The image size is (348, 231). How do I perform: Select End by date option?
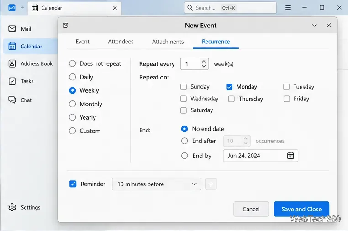[185, 156]
